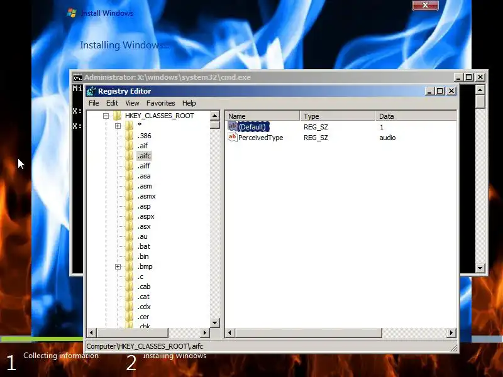Open the File menu in Registry Editor

94,103
